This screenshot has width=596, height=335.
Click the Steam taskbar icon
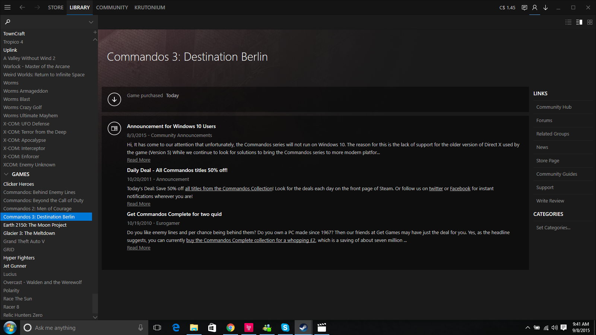(x=303, y=328)
